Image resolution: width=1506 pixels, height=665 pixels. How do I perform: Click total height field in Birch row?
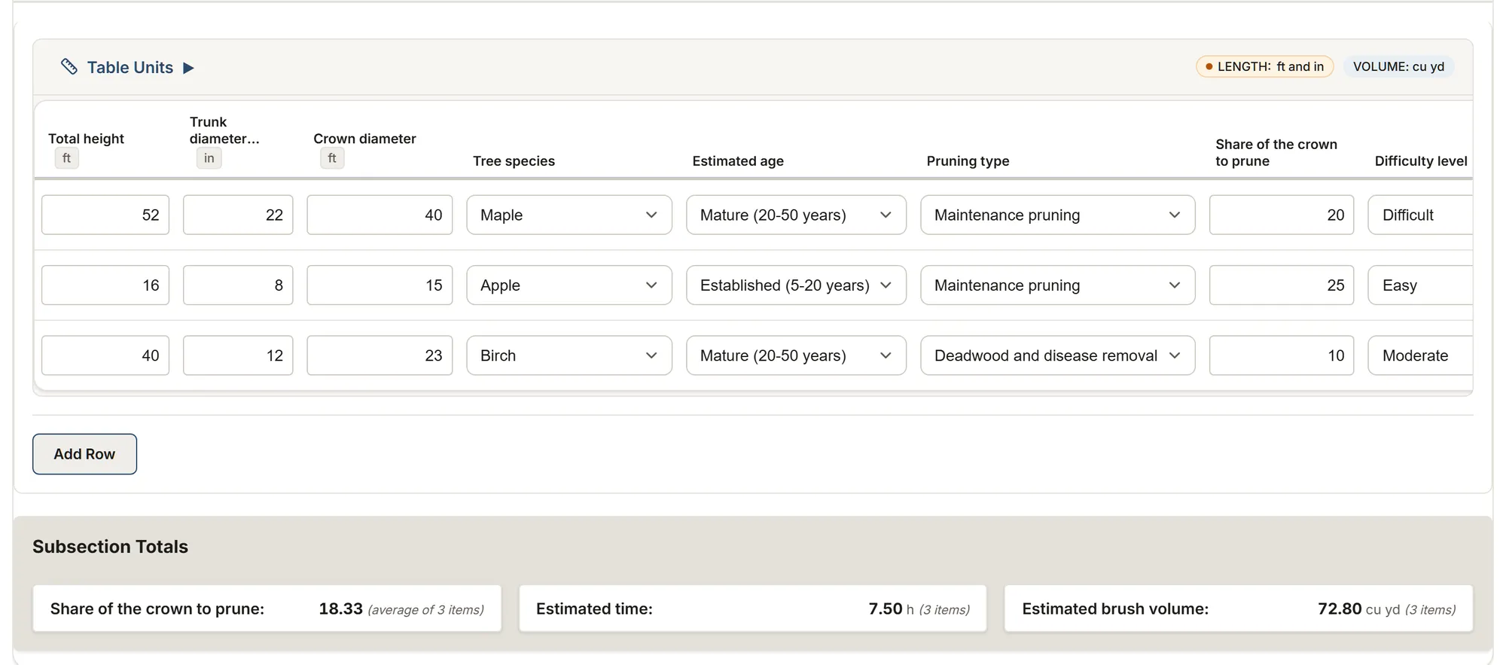[x=105, y=355]
